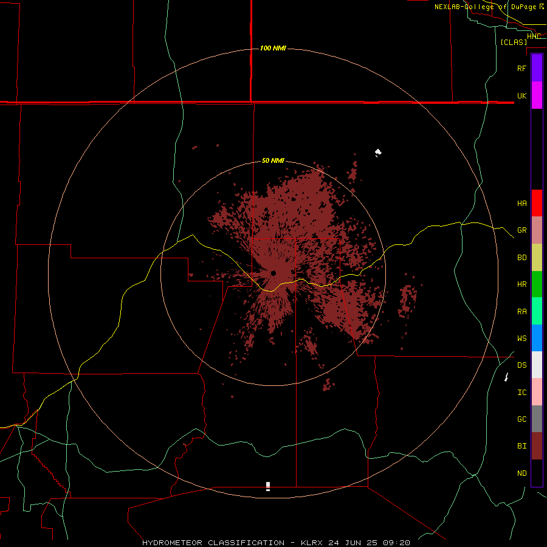Click the white echo northeast of 50 NMI ring

click(x=378, y=153)
